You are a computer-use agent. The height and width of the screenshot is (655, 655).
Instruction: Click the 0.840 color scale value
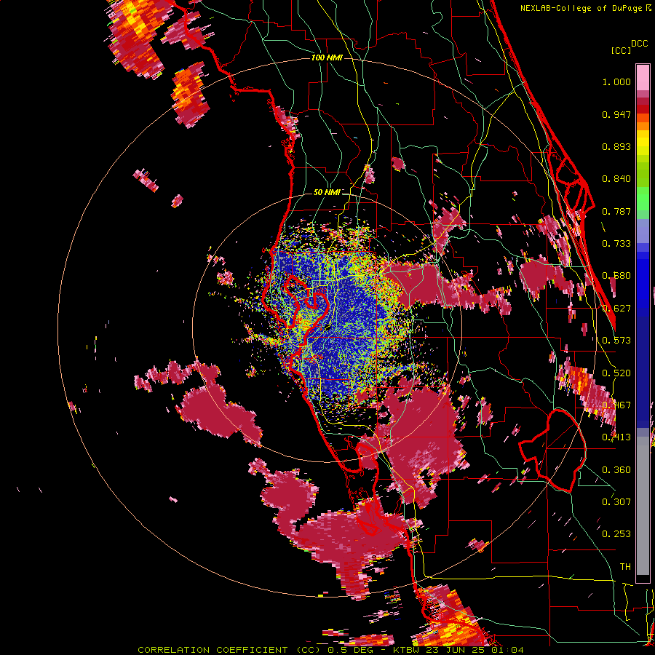coord(616,179)
